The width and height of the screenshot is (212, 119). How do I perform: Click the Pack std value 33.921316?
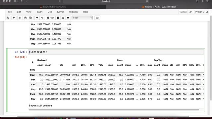(x=65, y=94)
